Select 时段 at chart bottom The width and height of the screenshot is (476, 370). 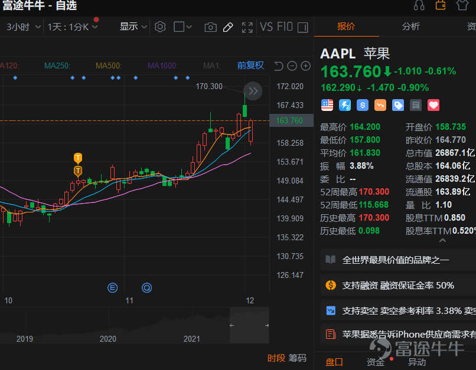pyautogui.click(x=276, y=358)
